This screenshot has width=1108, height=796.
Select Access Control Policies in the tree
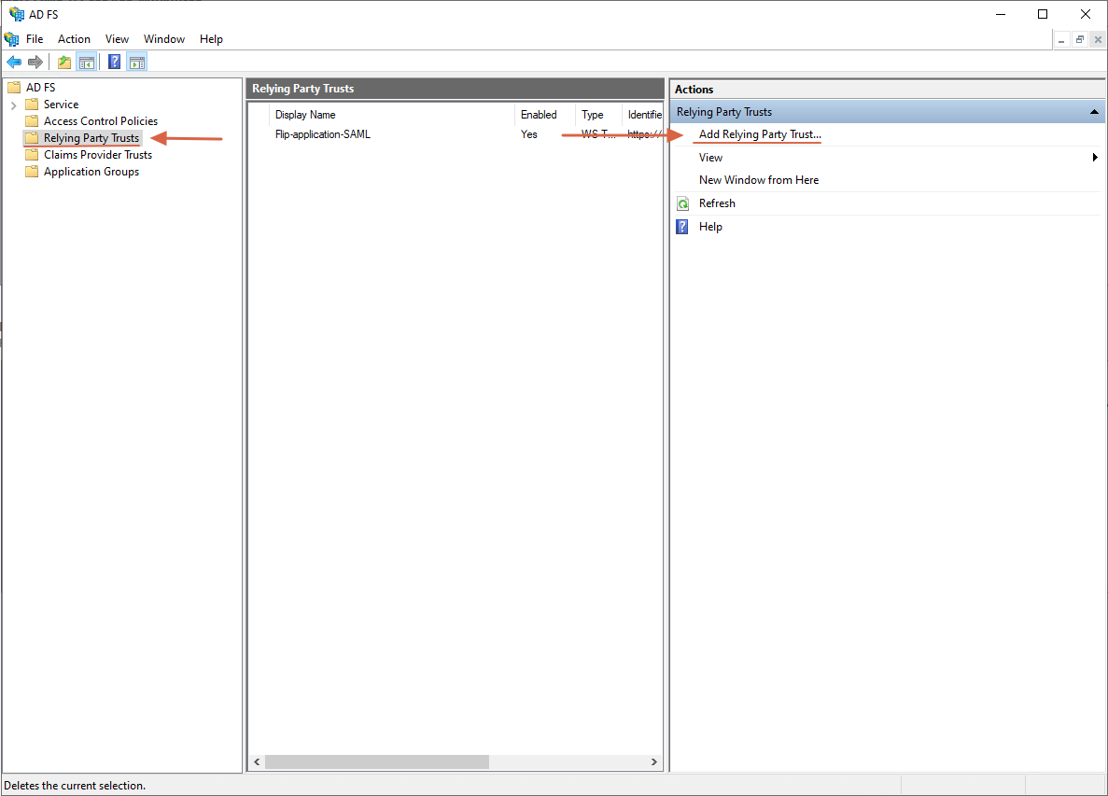(100, 121)
